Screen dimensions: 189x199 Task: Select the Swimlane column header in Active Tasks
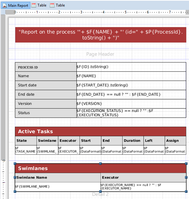(47, 141)
